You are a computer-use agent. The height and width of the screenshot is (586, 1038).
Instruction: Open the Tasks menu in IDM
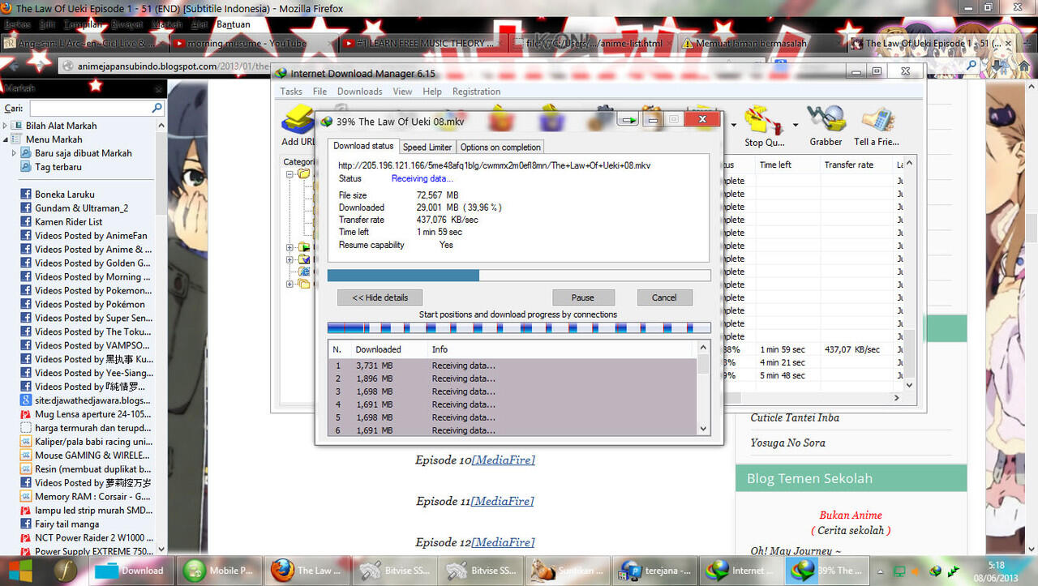click(291, 92)
